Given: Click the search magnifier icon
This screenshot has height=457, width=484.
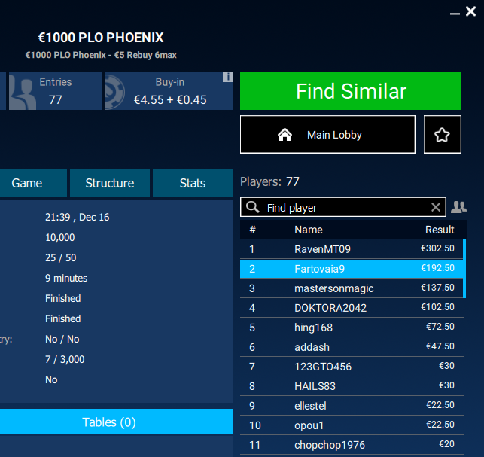Looking at the screenshot, I should click(x=252, y=207).
